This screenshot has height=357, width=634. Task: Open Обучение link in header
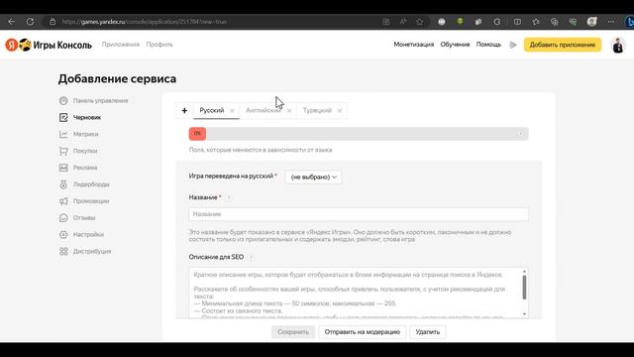[x=455, y=45]
